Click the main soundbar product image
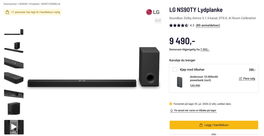Screen dimensions: 264x136 (94, 67)
